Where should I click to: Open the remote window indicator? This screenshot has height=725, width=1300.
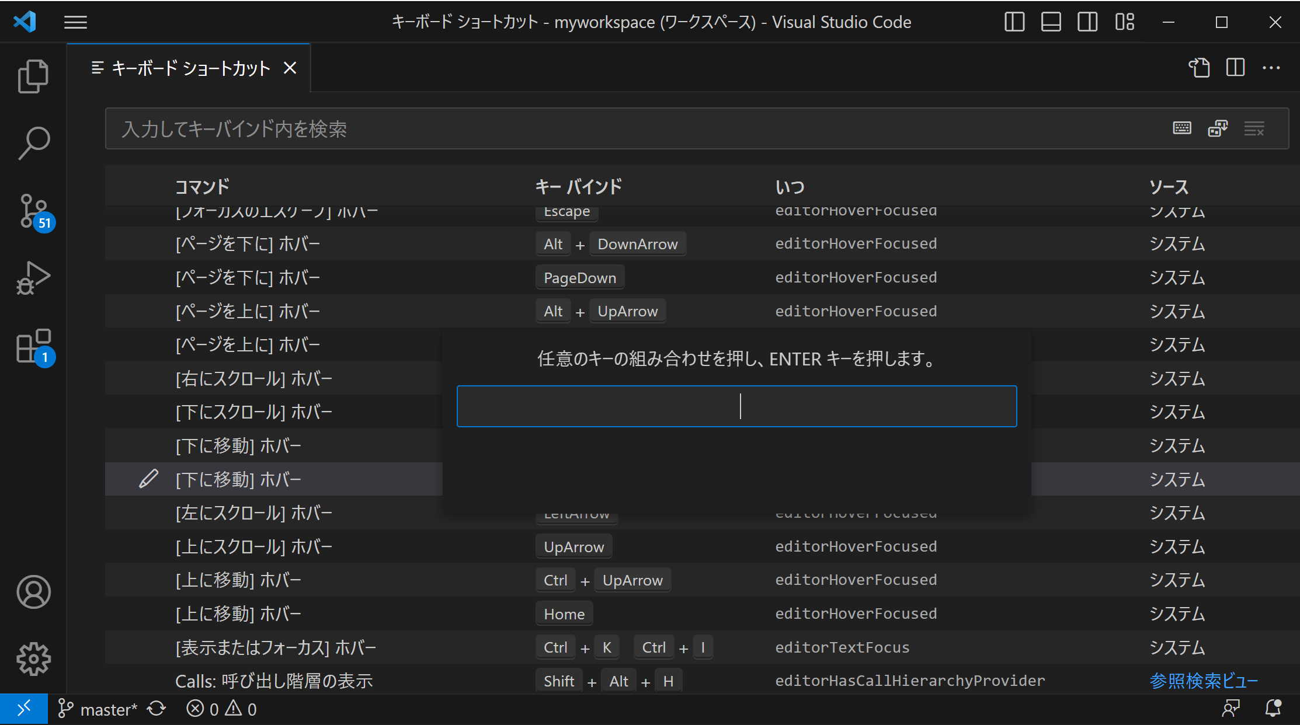pos(24,709)
